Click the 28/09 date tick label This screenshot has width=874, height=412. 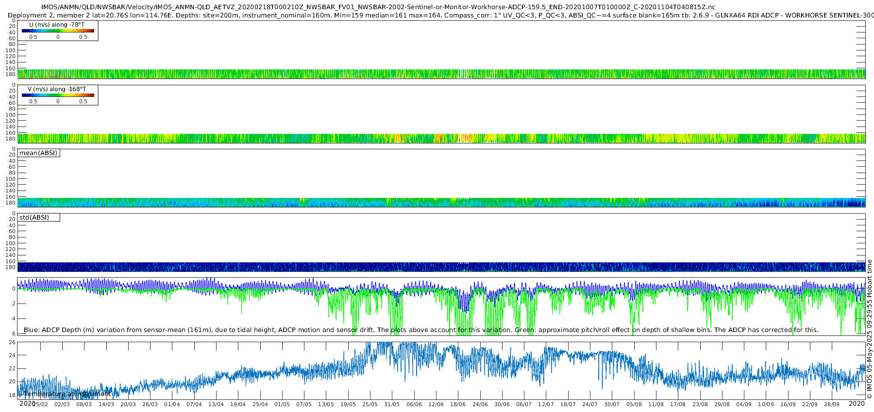coord(832,404)
